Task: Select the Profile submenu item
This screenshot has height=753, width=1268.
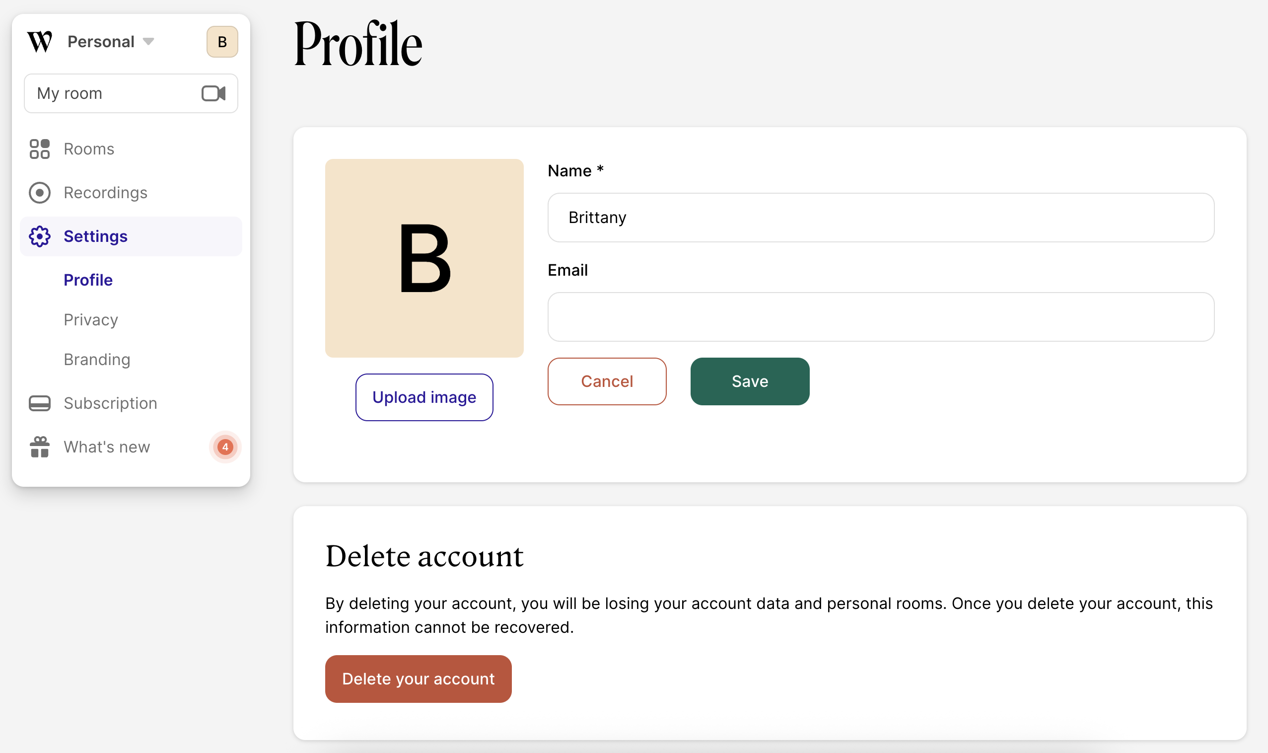Action: click(x=88, y=280)
